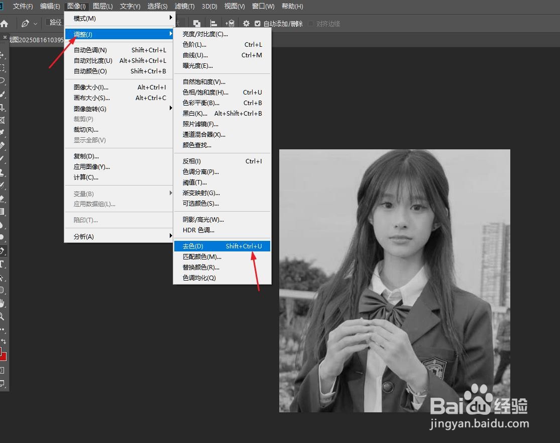Enable the 自动添加/删除 checkbox
Viewport: 560px width, 443px height.
point(258,23)
